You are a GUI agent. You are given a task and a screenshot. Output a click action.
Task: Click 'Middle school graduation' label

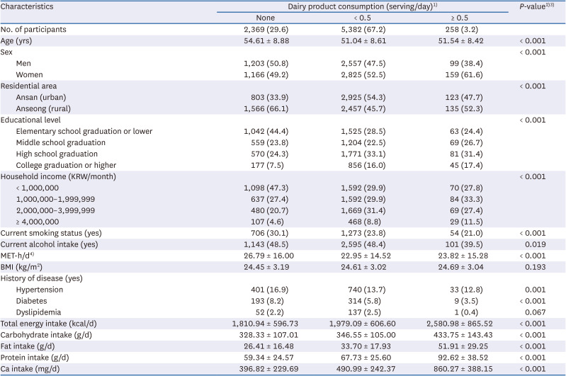tap(61, 142)
